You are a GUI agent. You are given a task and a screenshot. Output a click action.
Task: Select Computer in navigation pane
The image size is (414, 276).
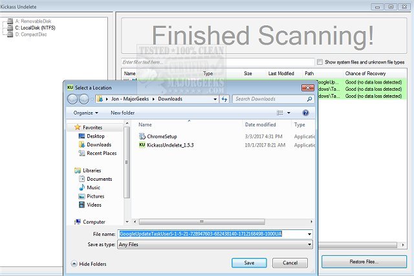pos(94,222)
